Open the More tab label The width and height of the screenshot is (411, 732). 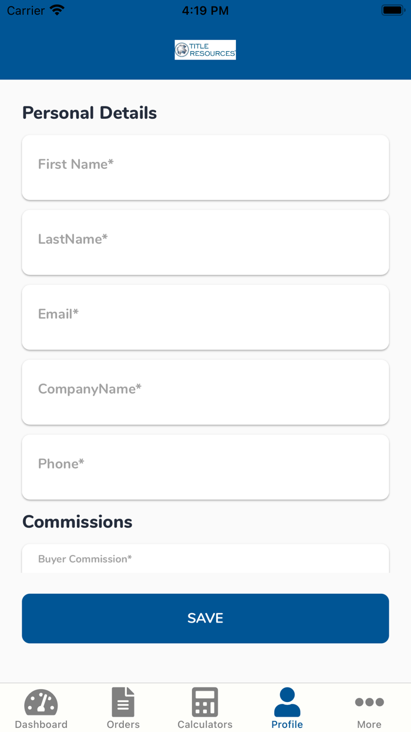point(369,724)
